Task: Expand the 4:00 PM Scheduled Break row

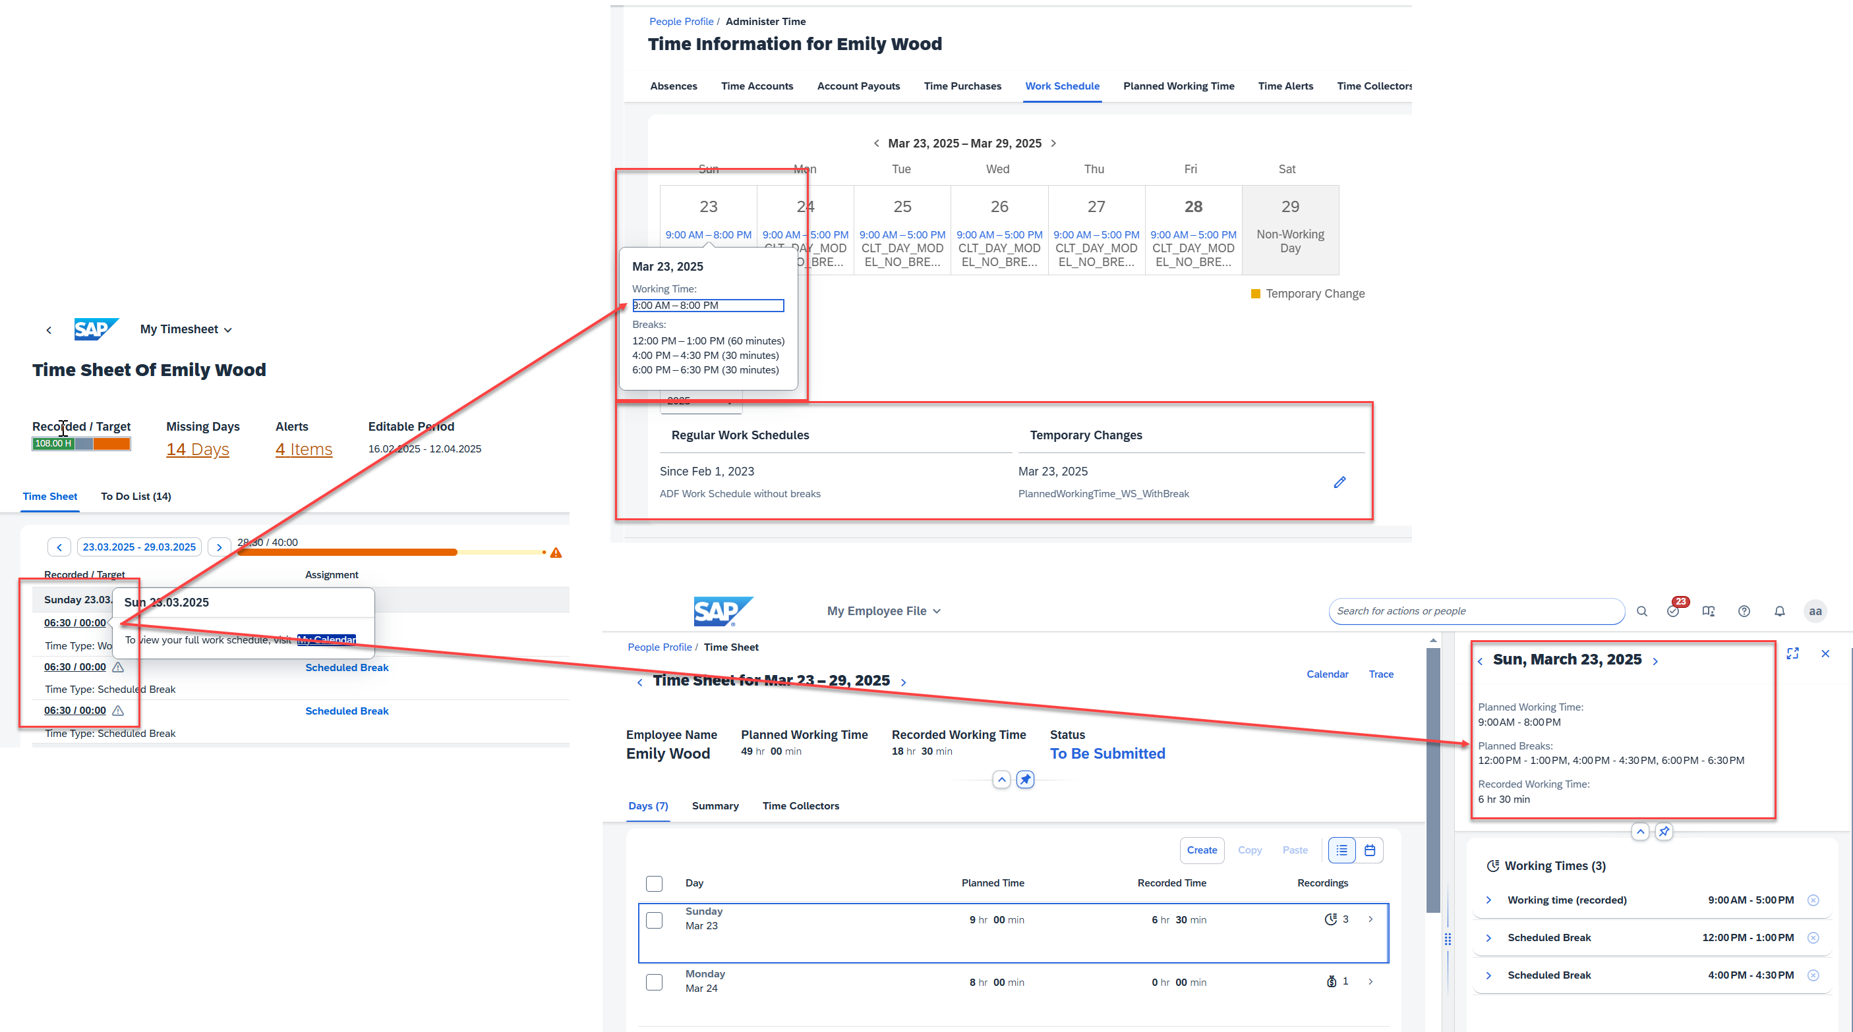Action: point(1488,975)
